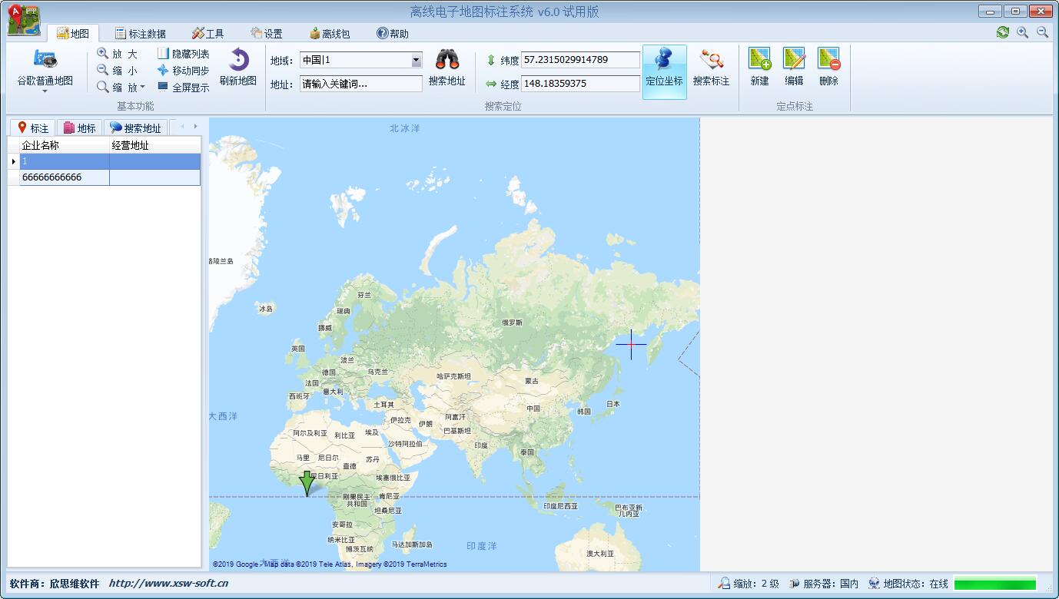Click the application logo icon
This screenshot has width=1059, height=599.
23,20
